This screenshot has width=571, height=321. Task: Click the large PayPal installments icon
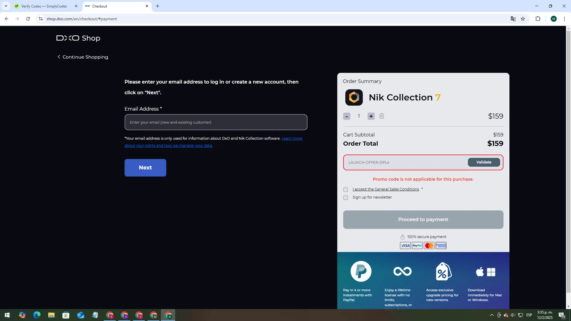tap(361, 271)
